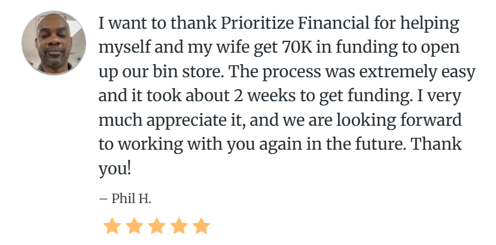Viewport: 496px width, 245px height.
Task: Click the second gold rating star
Action: coord(135,226)
